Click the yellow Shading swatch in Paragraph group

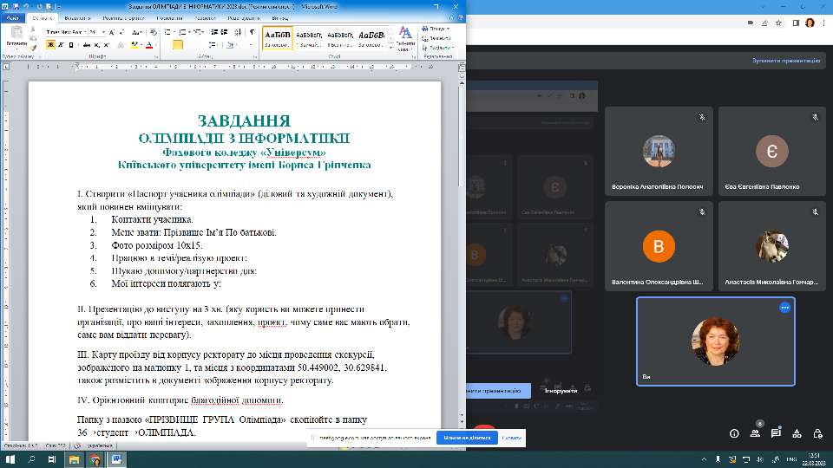(177, 45)
